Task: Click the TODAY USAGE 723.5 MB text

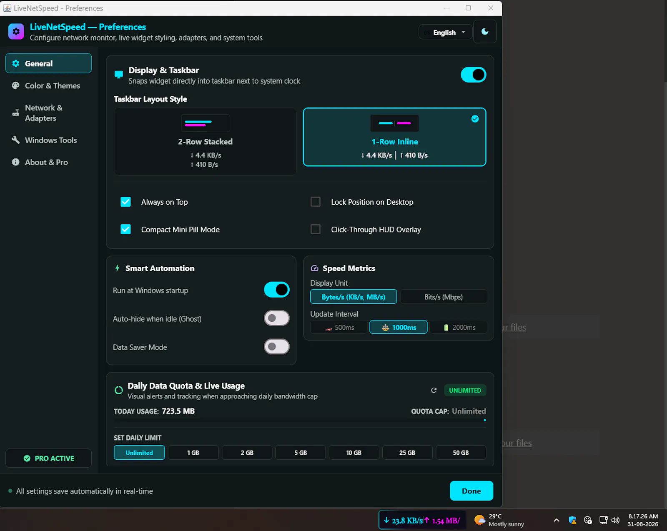Action: (x=154, y=411)
